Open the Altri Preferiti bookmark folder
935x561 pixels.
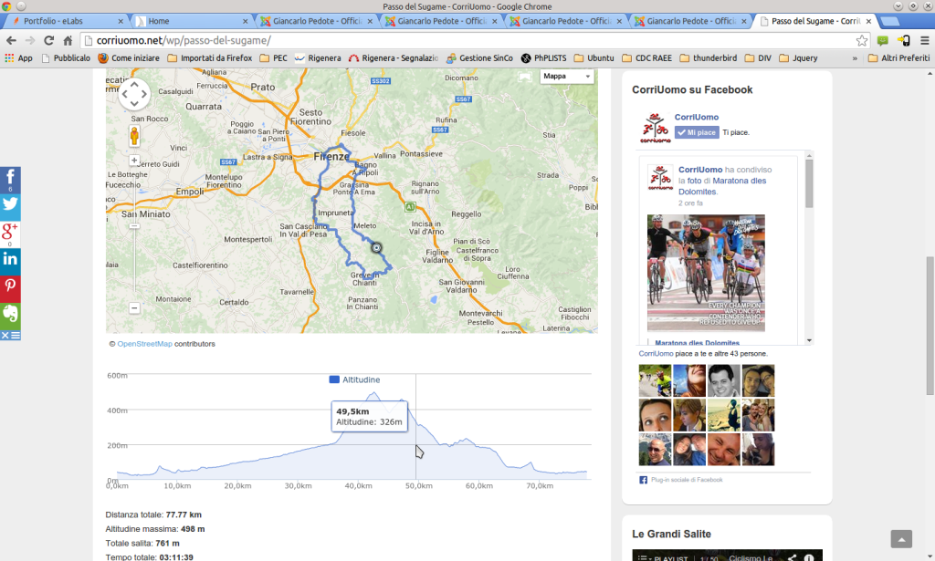899,57
